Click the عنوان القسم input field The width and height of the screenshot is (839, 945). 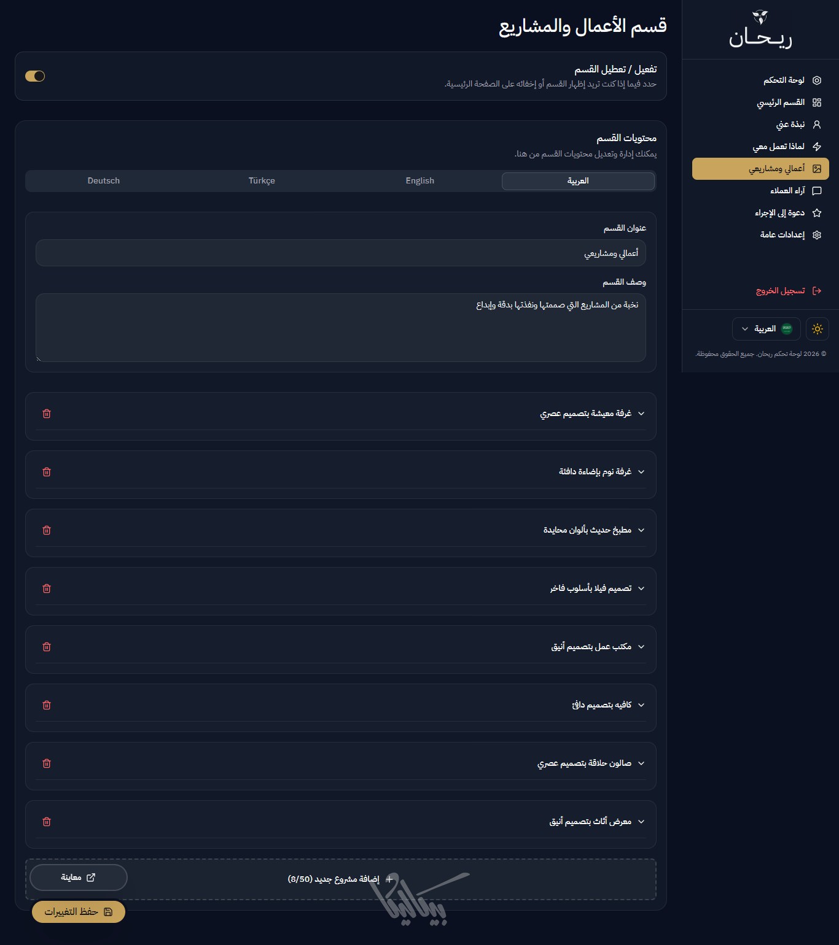(341, 253)
